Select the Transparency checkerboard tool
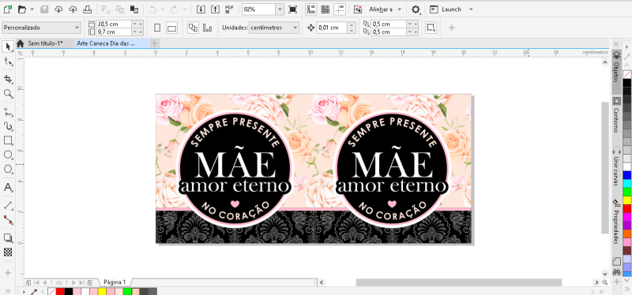The image size is (632, 295). tap(8, 252)
